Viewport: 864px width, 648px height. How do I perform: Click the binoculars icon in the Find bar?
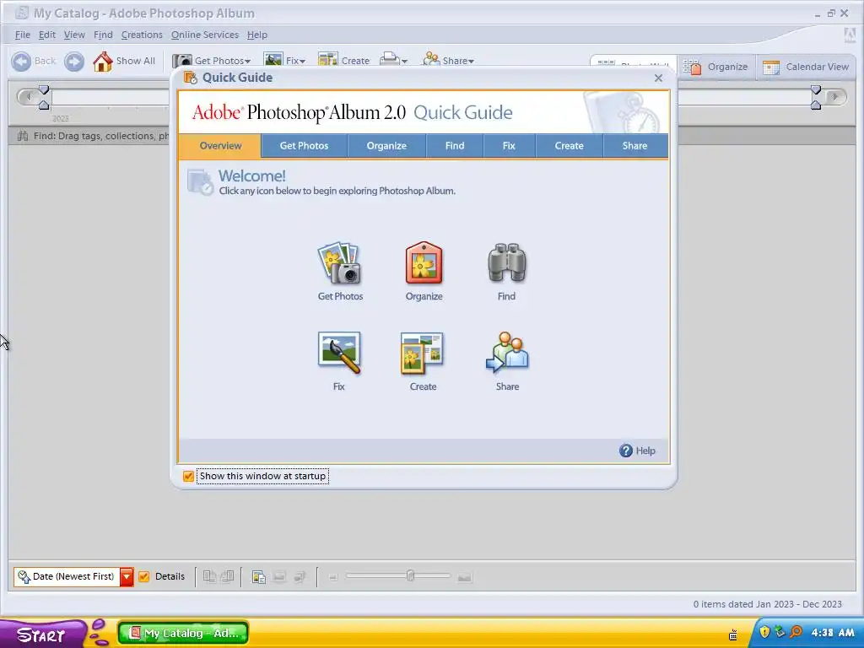[x=23, y=136]
